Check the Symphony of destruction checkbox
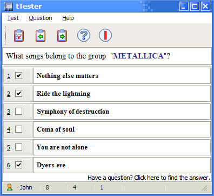This screenshot has height=196, width=214. 19,112
